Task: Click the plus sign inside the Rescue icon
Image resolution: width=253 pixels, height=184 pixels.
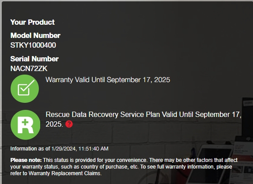Action: coord(25,122)
